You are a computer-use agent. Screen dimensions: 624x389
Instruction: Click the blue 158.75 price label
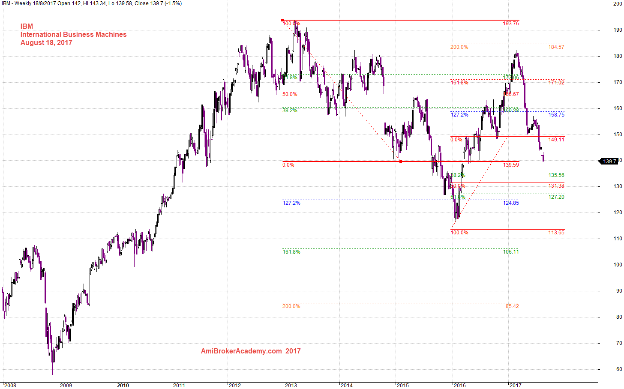point(556,115)
